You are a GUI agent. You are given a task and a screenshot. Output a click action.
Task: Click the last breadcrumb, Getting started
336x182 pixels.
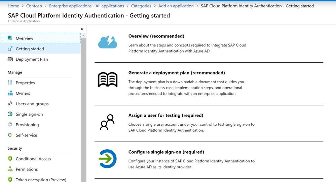point(257,6)
